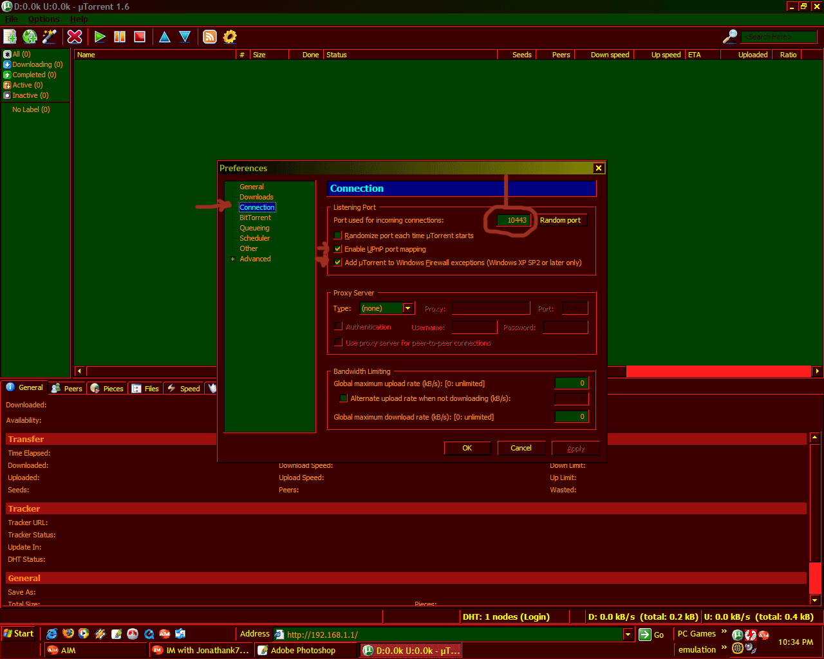
Task: Click Global maximum upload rate field
Action: [572, 383]
